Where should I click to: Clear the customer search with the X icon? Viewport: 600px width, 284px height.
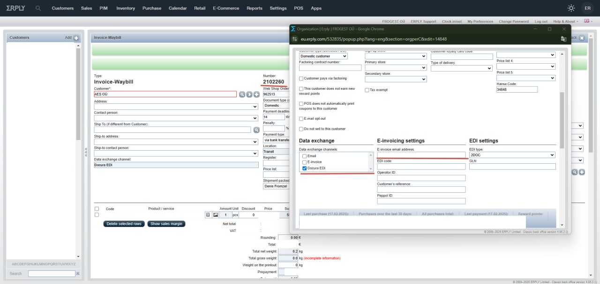click(78, 274)
